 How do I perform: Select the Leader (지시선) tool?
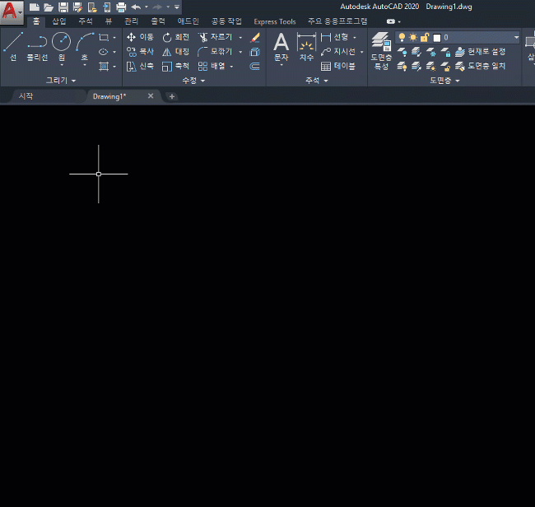(x=337, y=52)
